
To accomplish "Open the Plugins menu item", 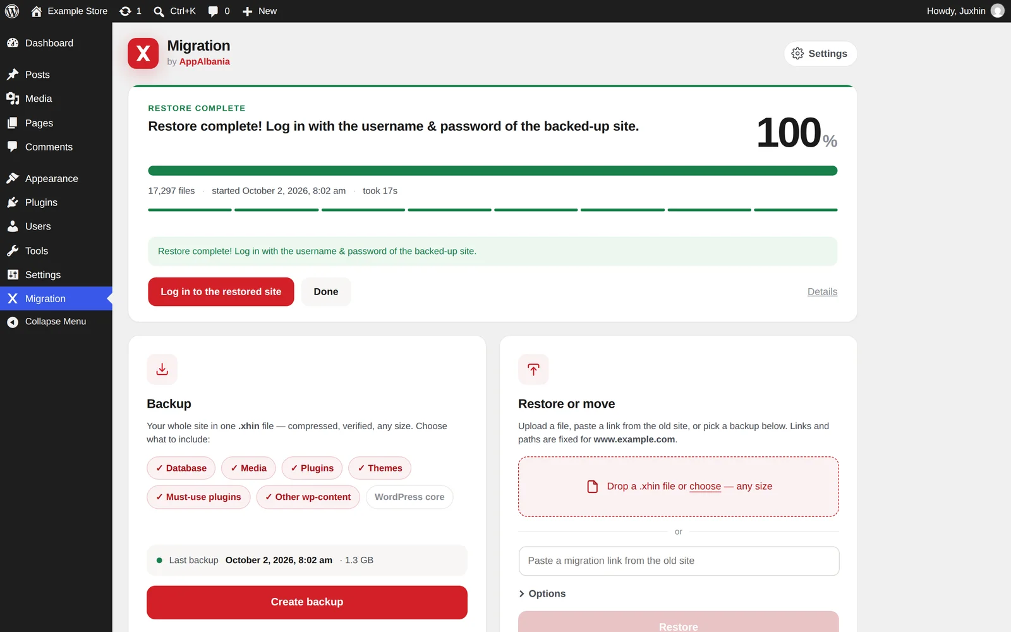I will (x=56, y=202).
